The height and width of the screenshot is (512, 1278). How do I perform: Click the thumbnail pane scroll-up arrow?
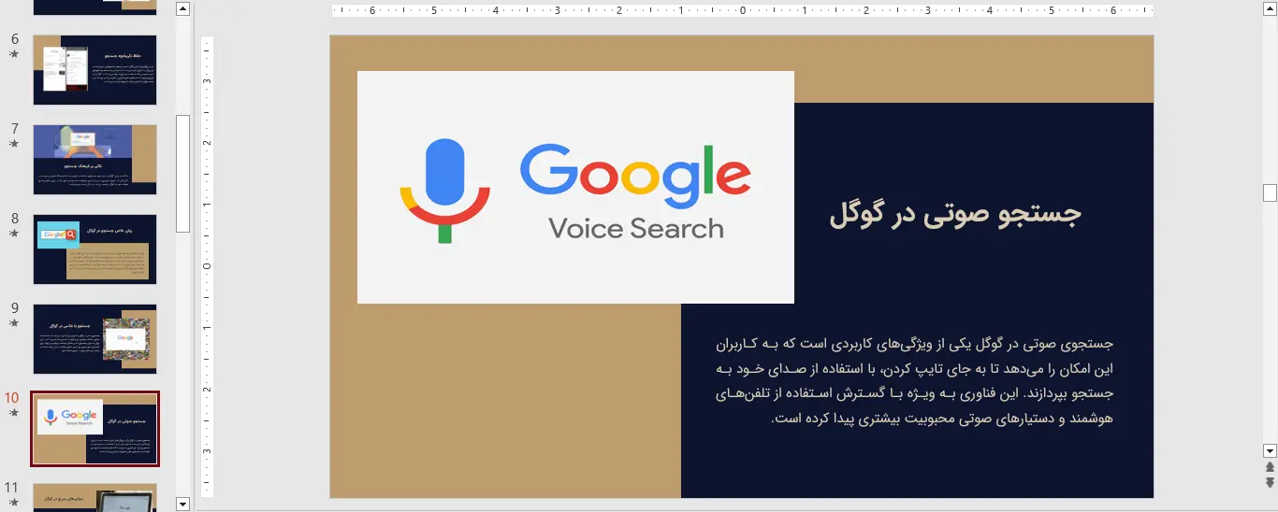[182, 9]
